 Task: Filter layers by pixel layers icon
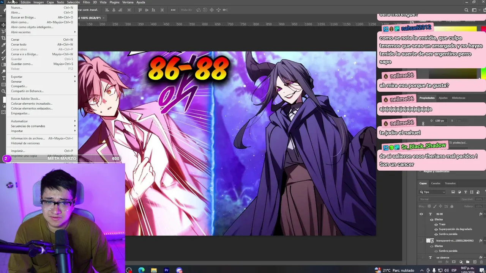point(453,192)
